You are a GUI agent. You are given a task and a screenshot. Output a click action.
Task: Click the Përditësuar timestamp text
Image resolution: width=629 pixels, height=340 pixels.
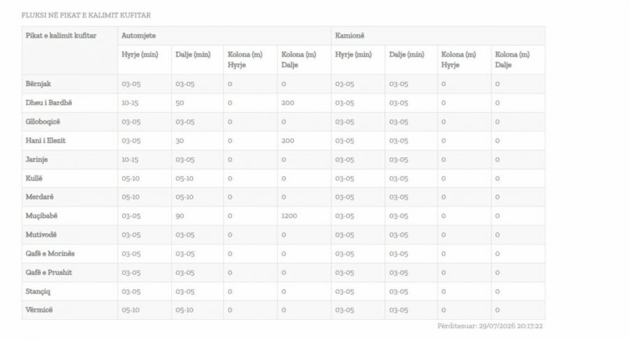pyautogui.click(x=490, y=326)
